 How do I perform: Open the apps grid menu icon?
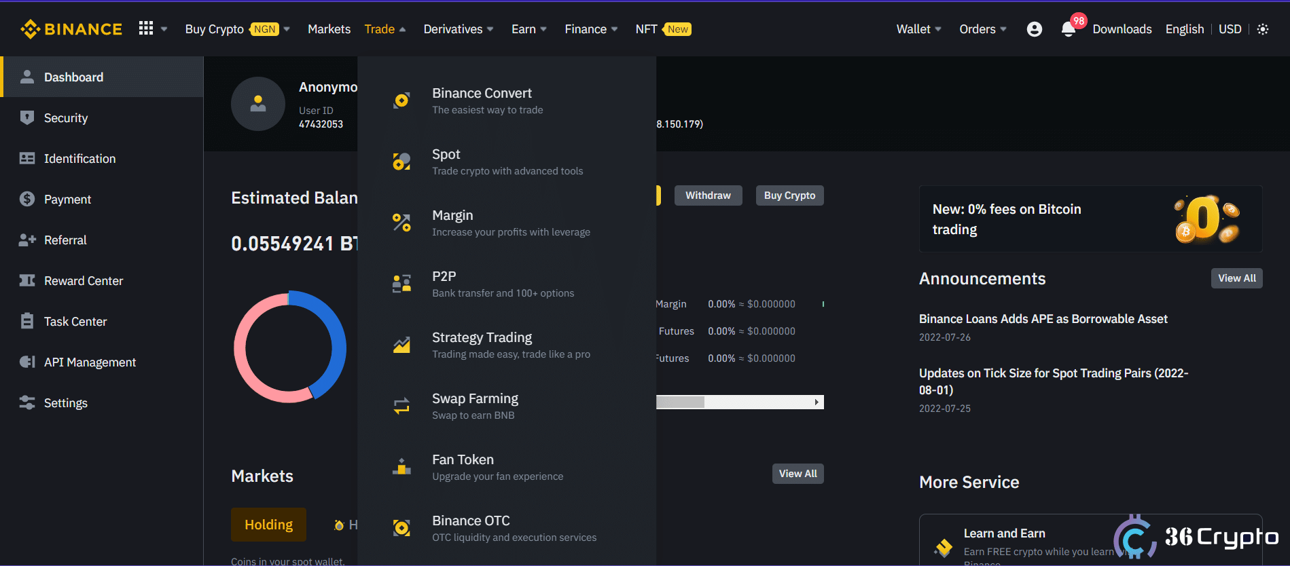pyautogui.click(x=146, y=29)
